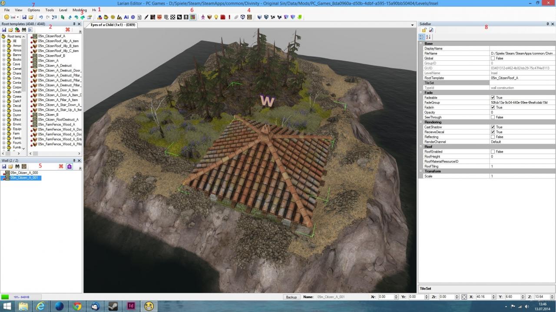This screenshot has height=312, width=556.
Task: Select the 'Eyes of a Child (1x1)' viewport tab
Action: tap(113, 25)
